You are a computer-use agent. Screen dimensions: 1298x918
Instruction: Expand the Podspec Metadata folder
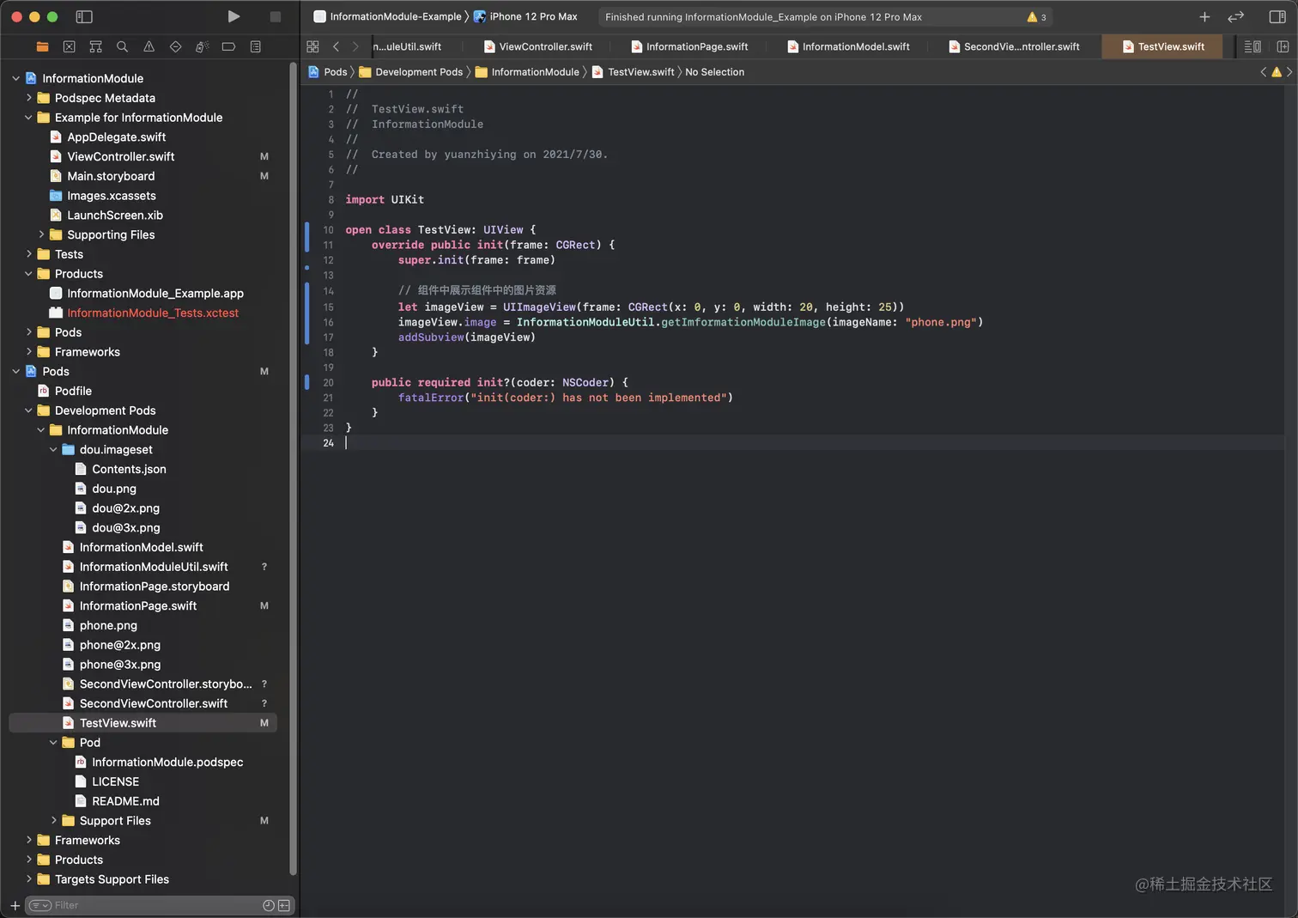click(x=28, y=98)
